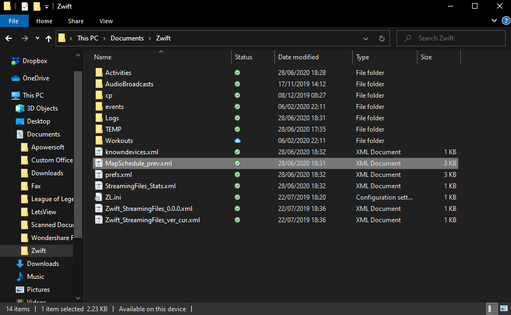Click the Forward navigation arrow

tap(24, 38)
